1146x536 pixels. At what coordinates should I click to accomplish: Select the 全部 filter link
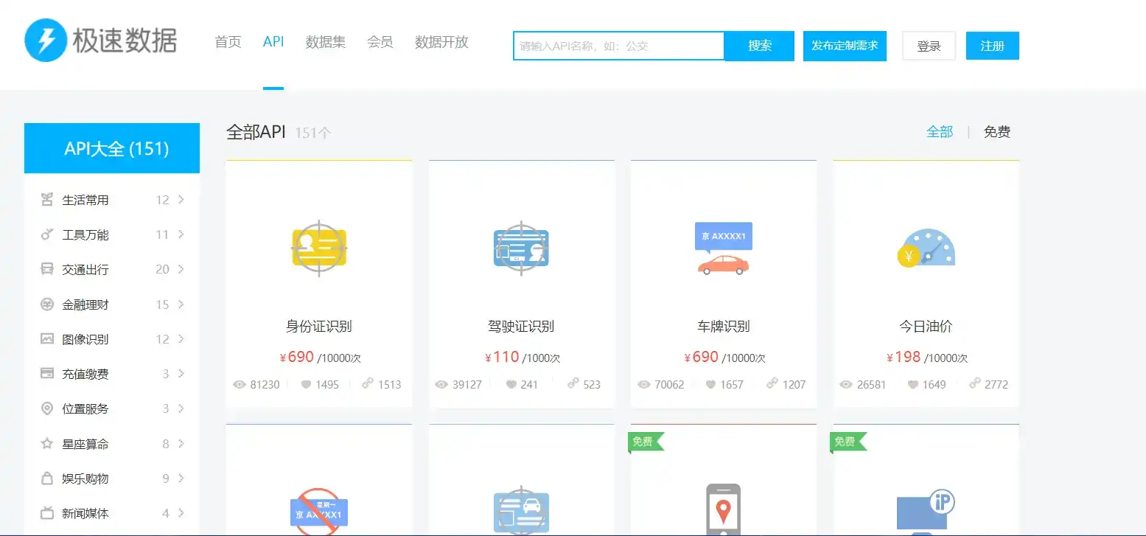[940, 132]
